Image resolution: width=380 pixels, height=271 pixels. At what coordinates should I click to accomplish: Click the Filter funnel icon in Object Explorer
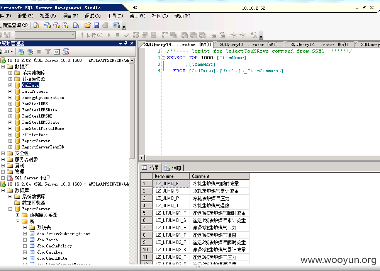(48, 51)
